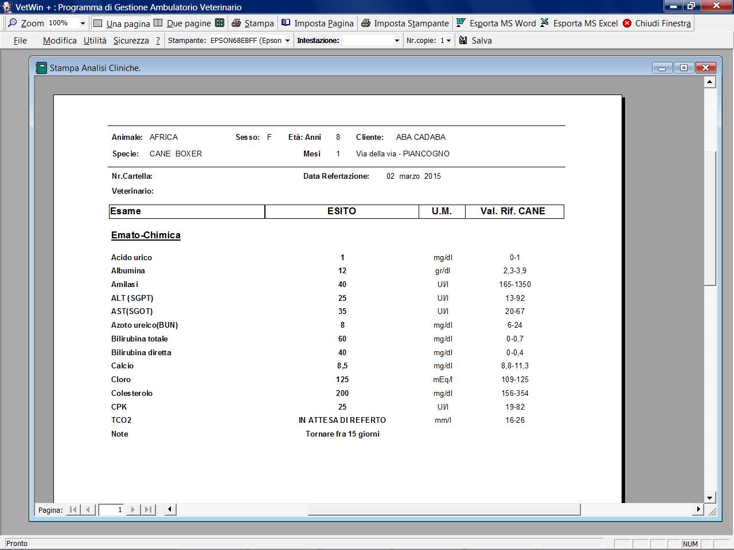Click vertical scrollbar up arrow
The image size is (734, 550).
710,82
